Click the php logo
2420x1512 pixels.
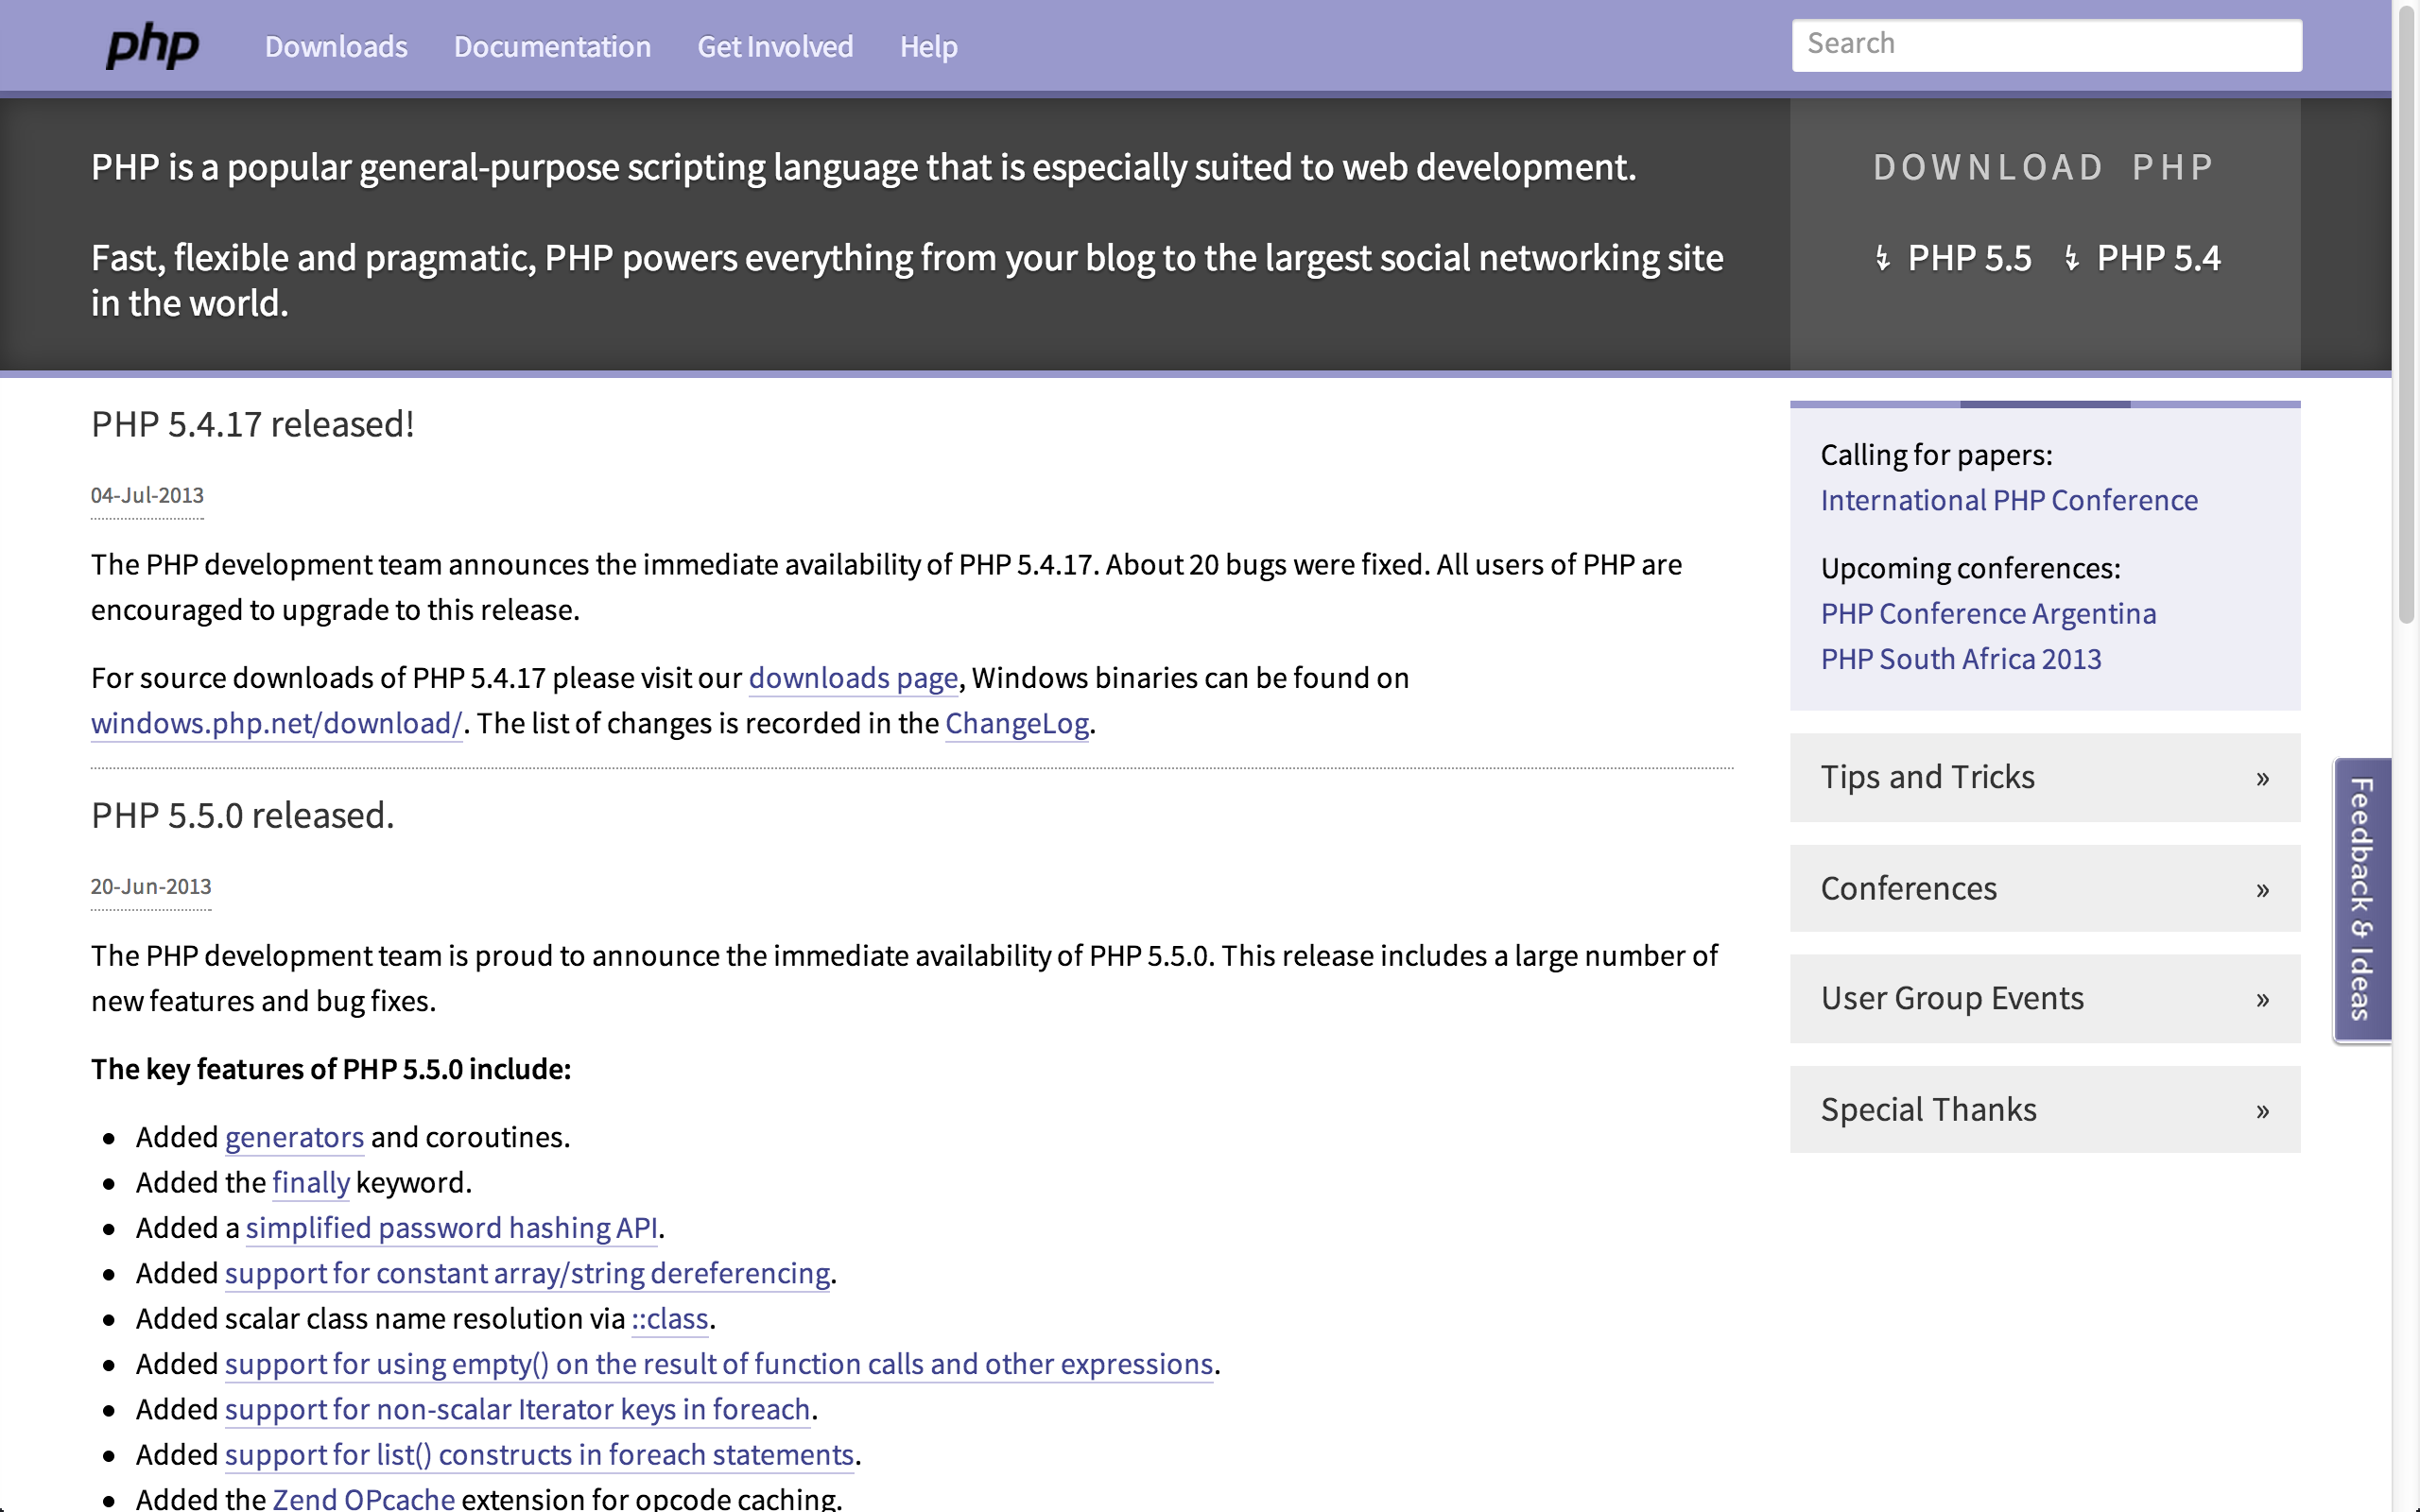[152, 46]
